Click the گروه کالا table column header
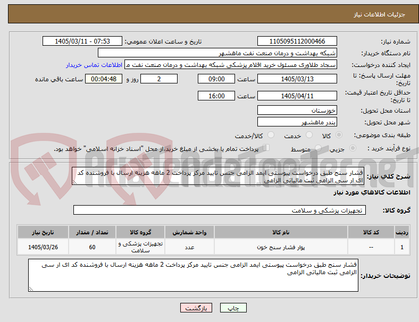Image resolution: width=419 pixels, height=322 pixels. [x=140, y=232]
